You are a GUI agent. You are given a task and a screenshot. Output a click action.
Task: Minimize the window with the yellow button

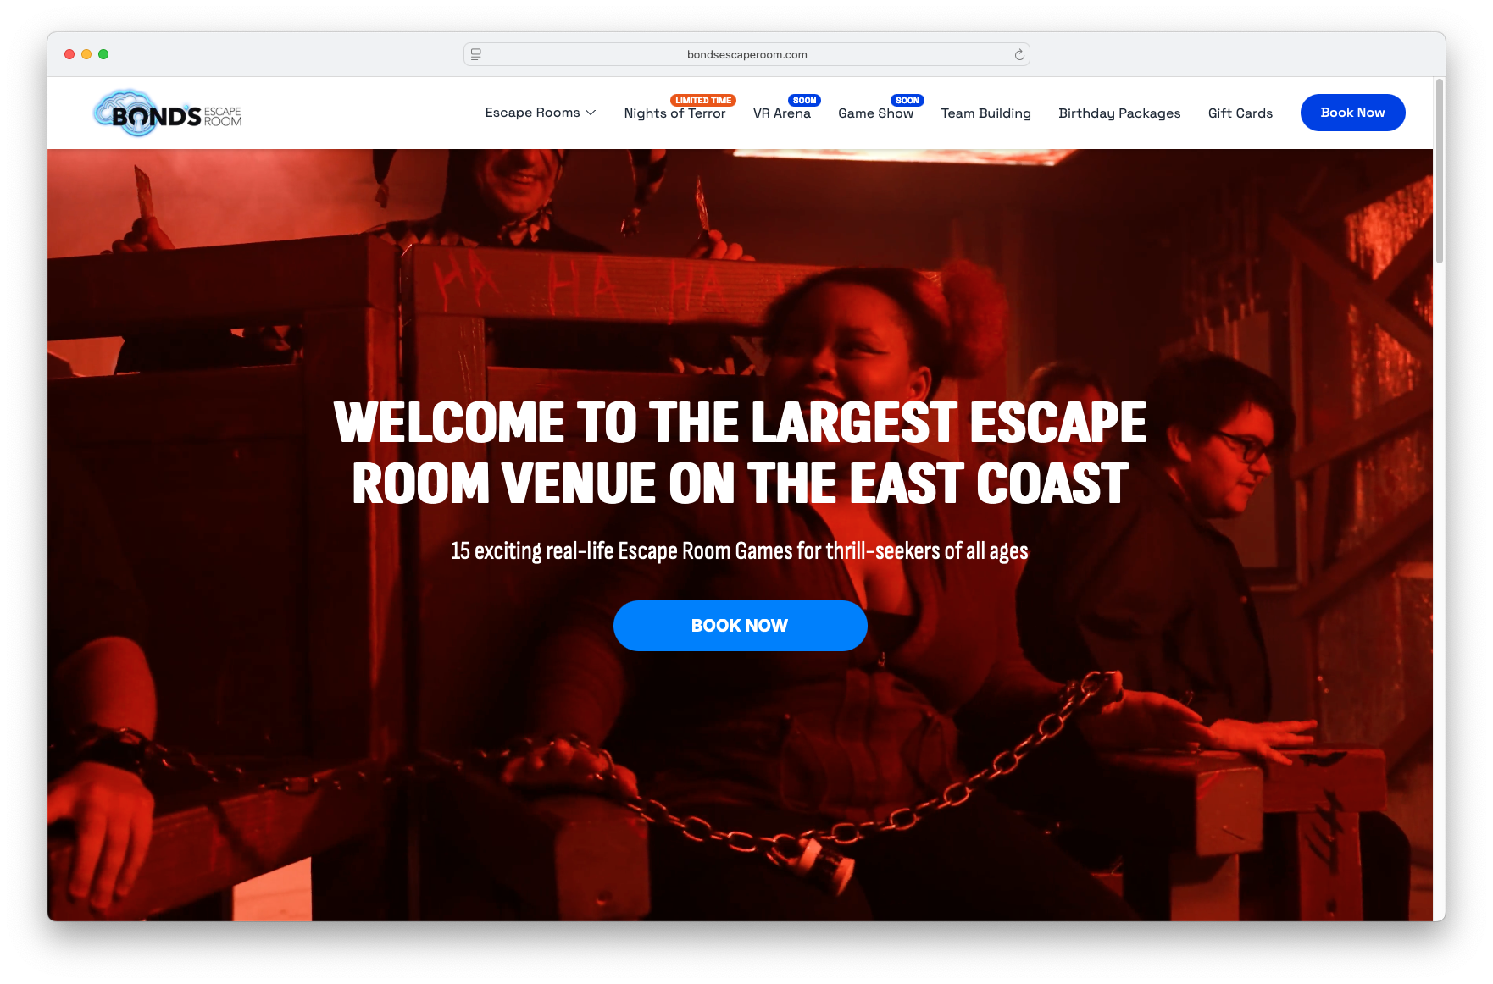(x=86, y=54)
